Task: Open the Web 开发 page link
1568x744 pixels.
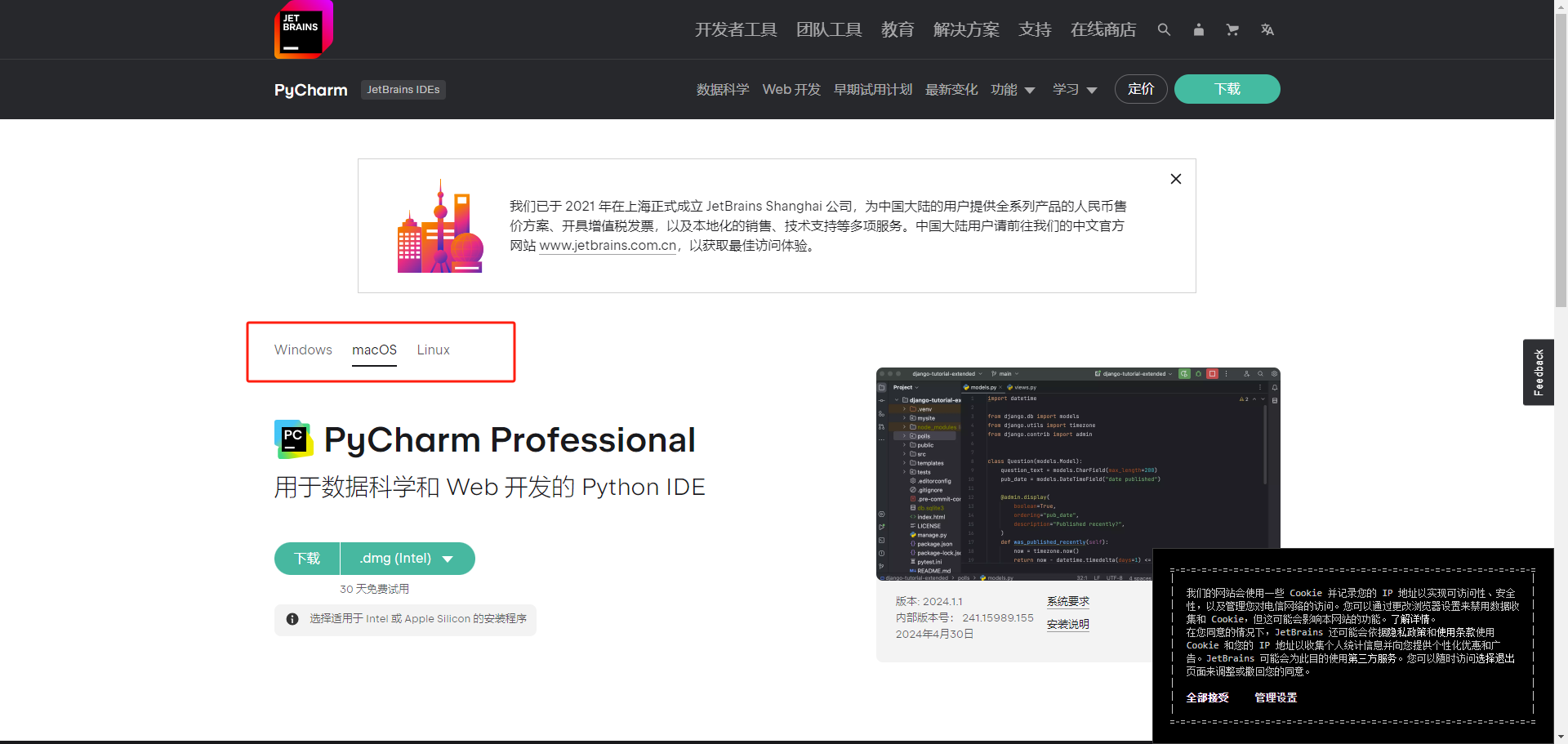Action: [x=791, y=89]
